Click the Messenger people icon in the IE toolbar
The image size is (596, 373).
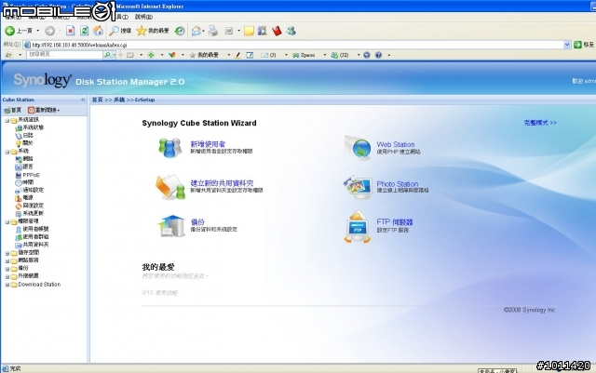[291, 31]
